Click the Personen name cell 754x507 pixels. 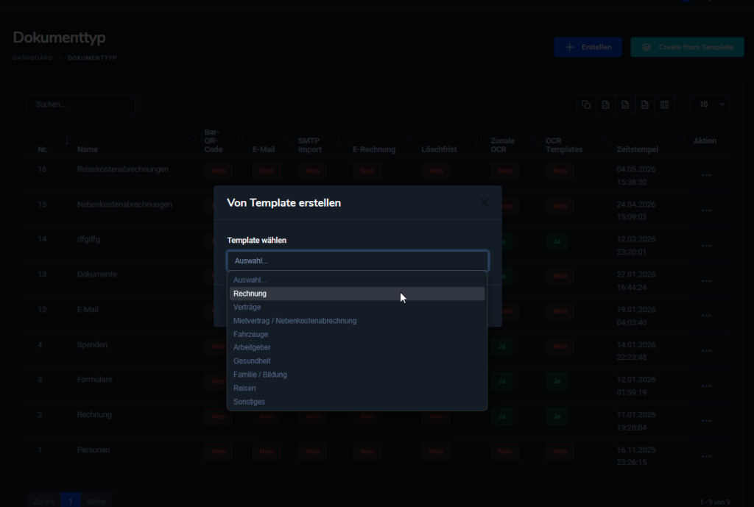[x=94, y=450]
